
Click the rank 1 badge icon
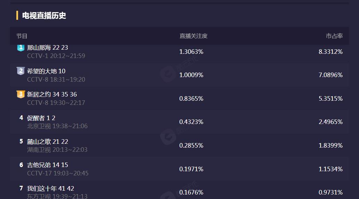[x=21, y=48]
